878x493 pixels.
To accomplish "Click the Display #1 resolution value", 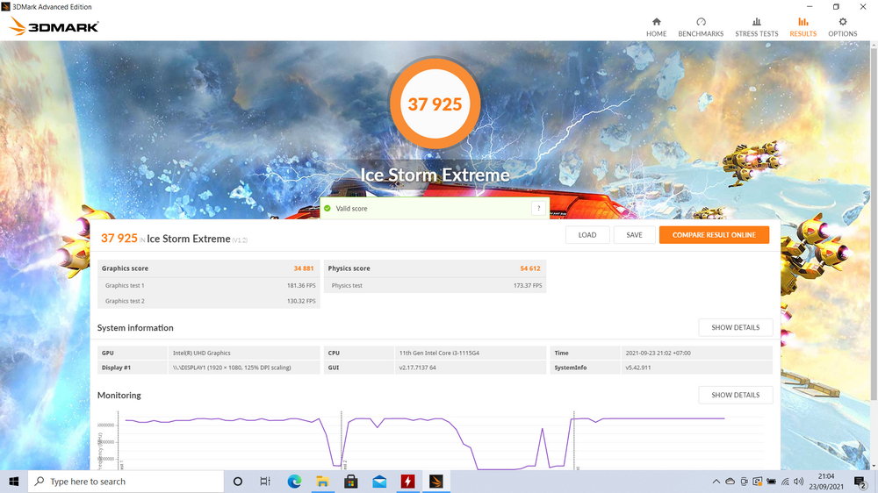I will pyautogui.click(x=232, y=368).
